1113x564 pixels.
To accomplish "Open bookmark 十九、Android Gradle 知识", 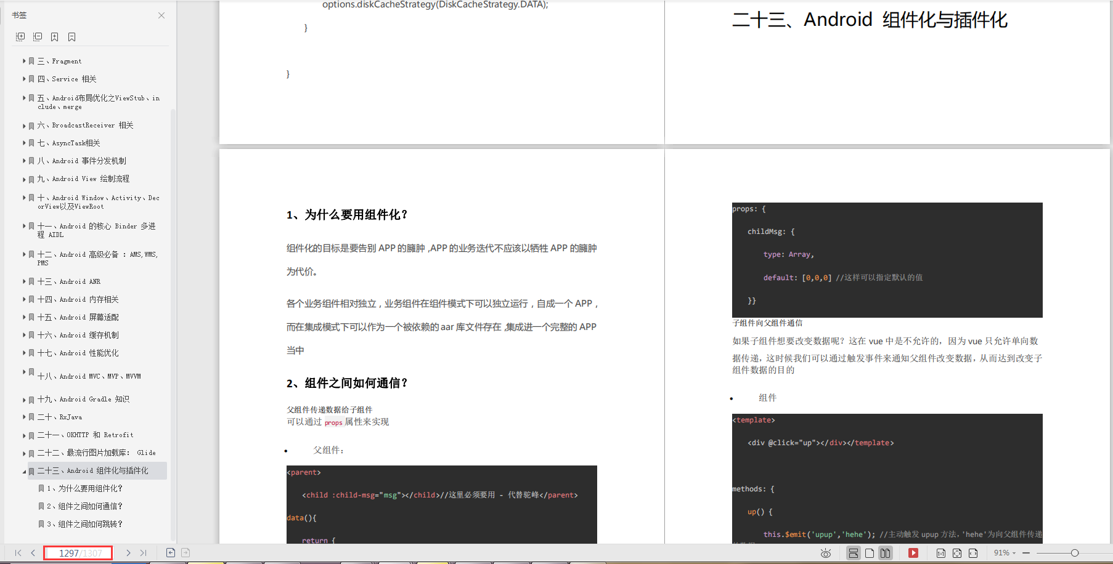I will pos(83,399).
